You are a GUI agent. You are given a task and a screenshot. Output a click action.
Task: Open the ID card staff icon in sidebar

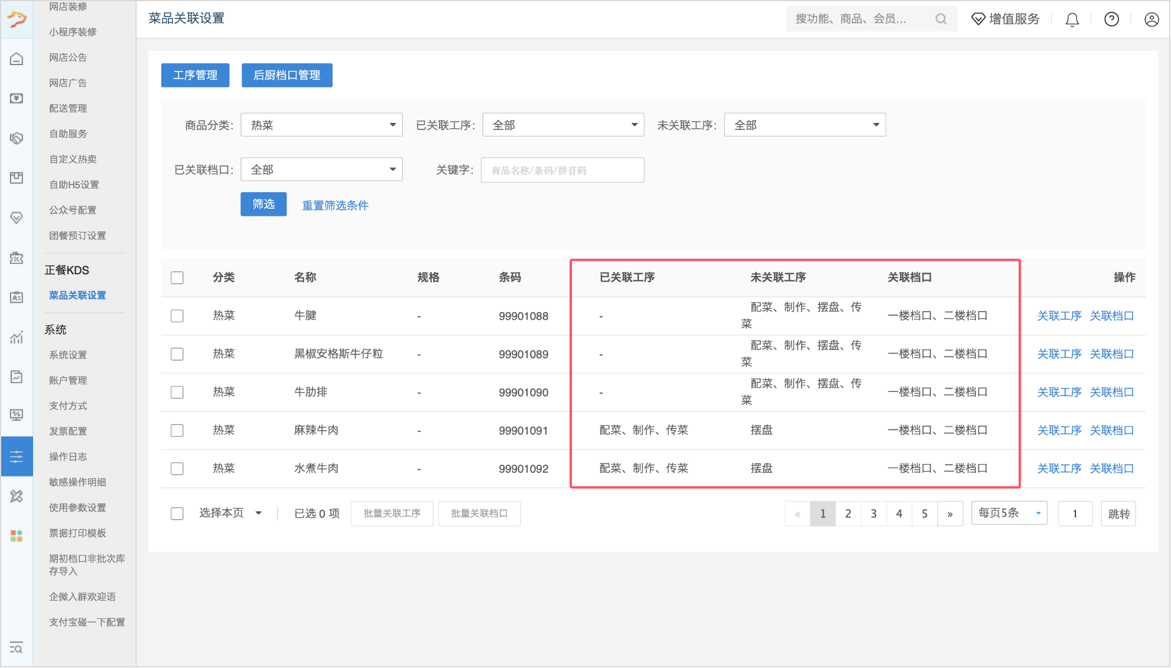[x=17, y=297]
